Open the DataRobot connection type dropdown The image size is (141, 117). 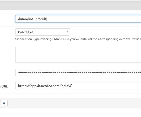(43, 32)
